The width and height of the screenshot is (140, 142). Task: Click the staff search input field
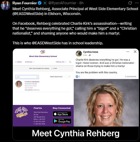point(27,77)
